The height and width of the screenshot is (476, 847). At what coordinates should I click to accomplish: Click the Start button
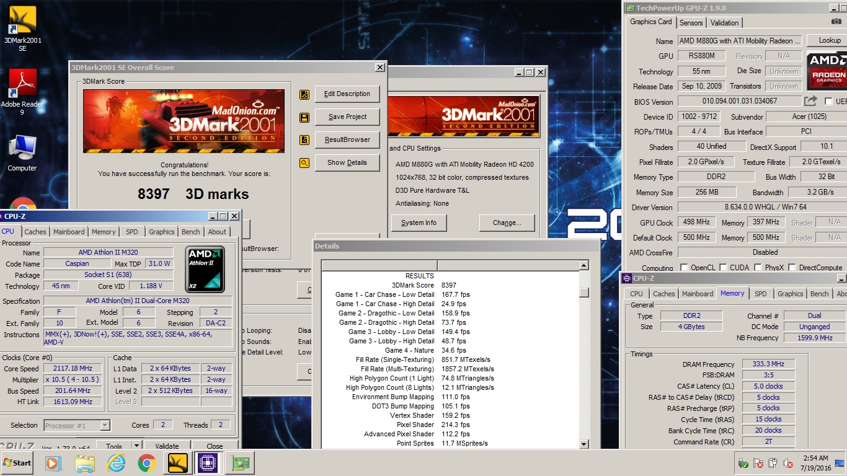point(17,463)
